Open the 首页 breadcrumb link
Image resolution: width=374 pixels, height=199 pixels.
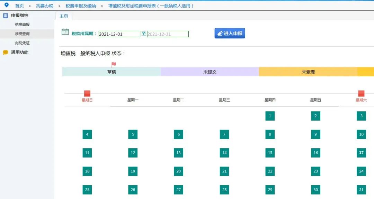(19, 6)
